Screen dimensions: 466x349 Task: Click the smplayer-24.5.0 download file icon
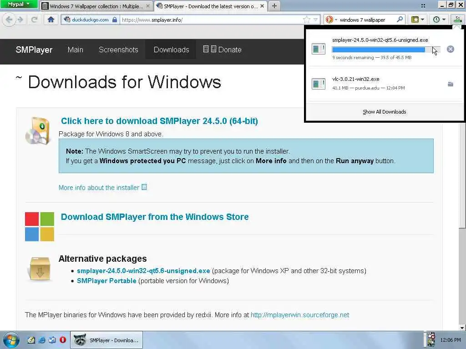click(x=318, y=49)
